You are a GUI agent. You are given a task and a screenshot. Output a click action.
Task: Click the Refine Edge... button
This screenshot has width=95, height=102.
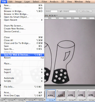(x=86, y=11)
